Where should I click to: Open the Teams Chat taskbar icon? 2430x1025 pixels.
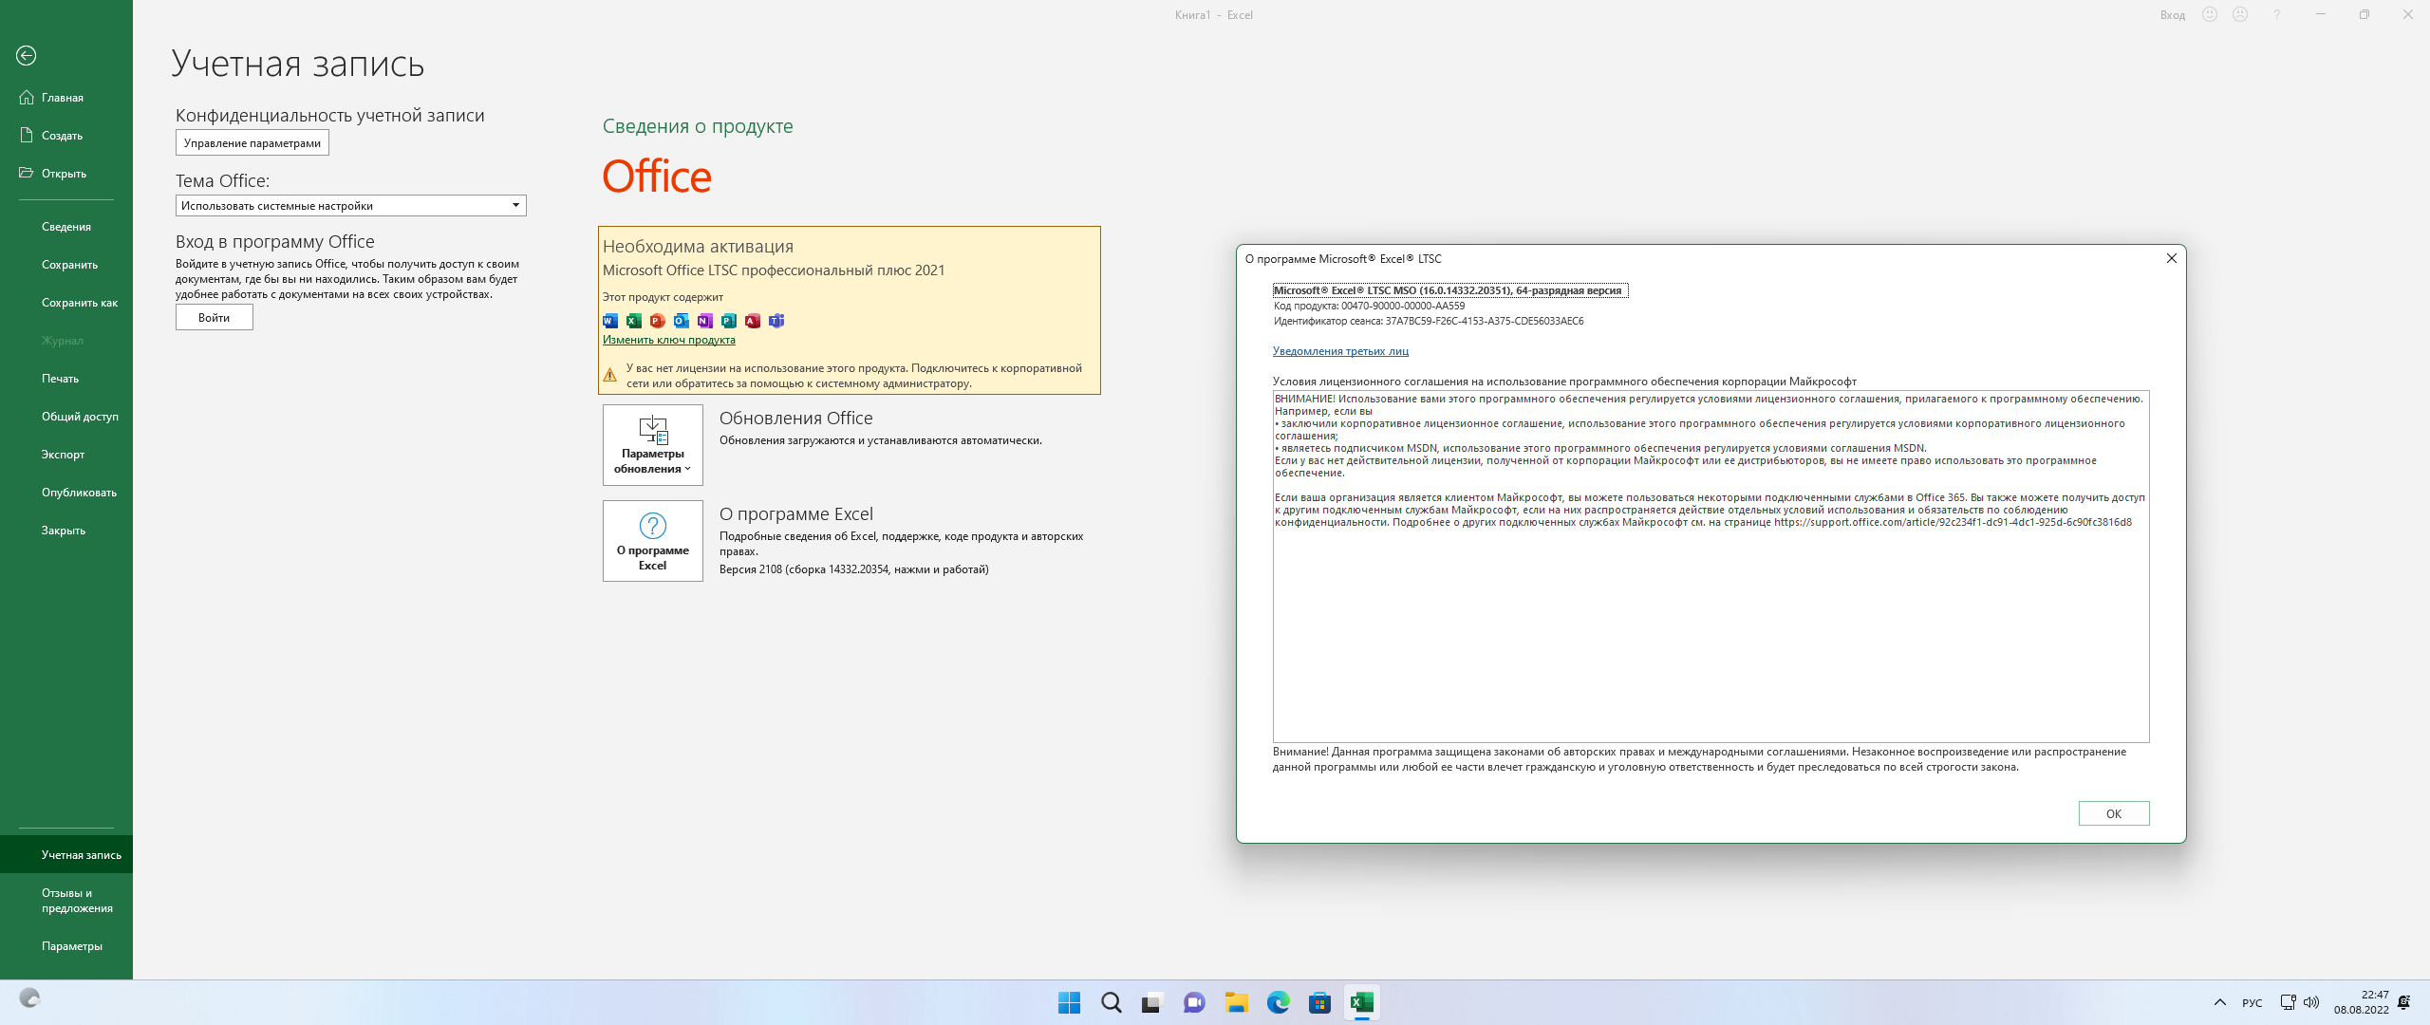pos(1194,1002)
